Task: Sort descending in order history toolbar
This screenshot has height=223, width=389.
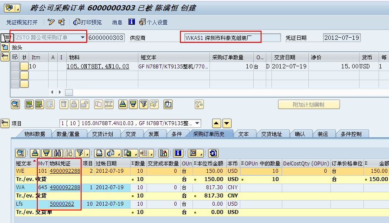Action: click(x=46, y=153)
